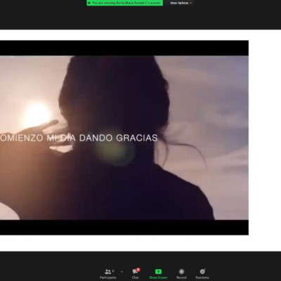This screenshot has height=281, width=281.
Task: Click the green 'You are viewing' banner
Action: [124, 3]
